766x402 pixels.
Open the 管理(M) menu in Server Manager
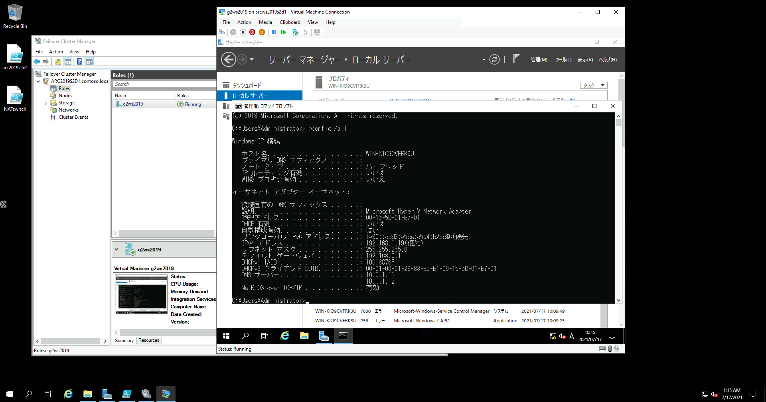point(539,60)
